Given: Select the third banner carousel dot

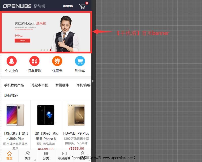Looking at the screenshot, I should 47,50.
